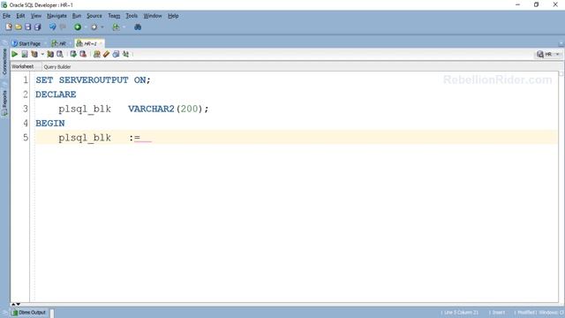Open the Navigate menu
565x318 pixels.
pos(56,16)
